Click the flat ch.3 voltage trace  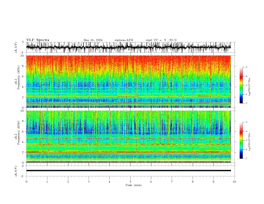coord(128,171)
